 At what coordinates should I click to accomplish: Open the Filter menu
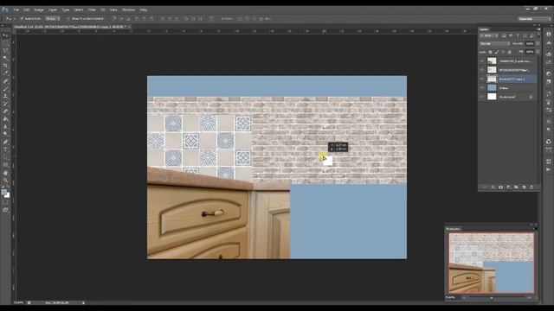pyautogui.click(x=92, y=10)
